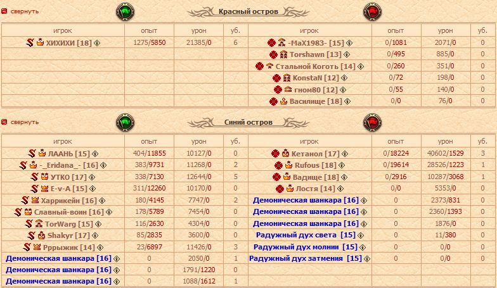Open info icon next to Стальной Коготь [14]

point(361,66)
